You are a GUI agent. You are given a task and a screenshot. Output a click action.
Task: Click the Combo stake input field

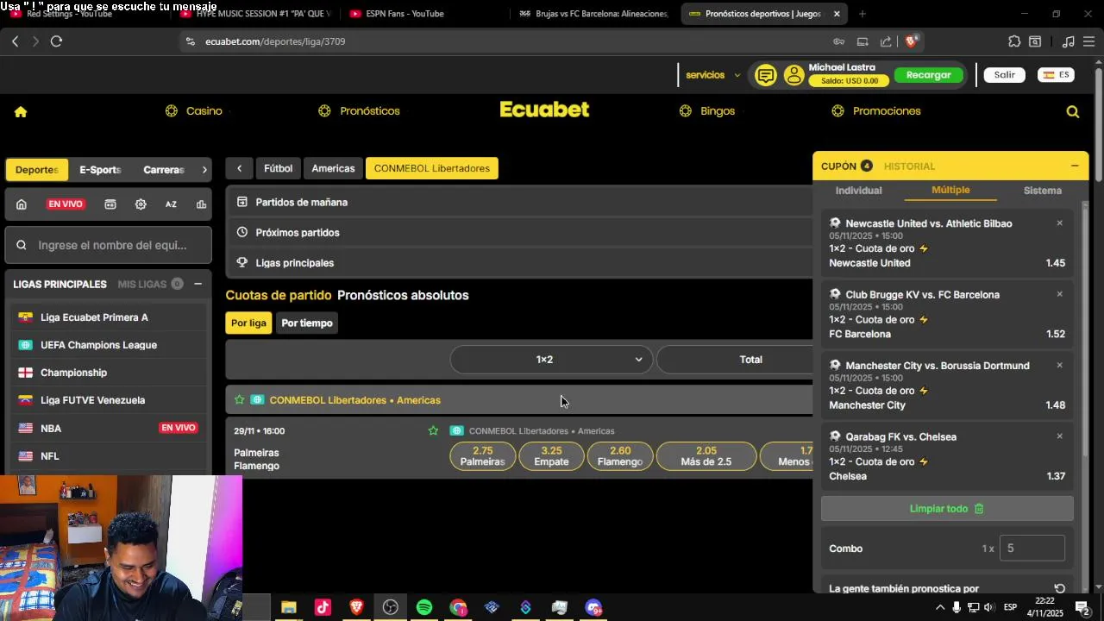point(1032,549)
